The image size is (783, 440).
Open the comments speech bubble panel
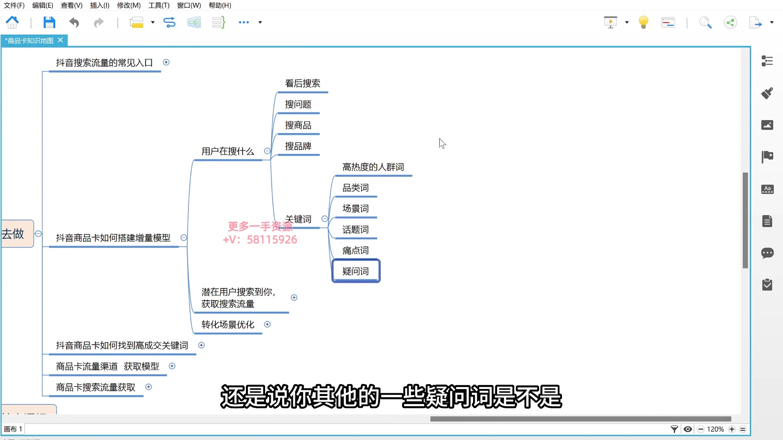point(767,253)
